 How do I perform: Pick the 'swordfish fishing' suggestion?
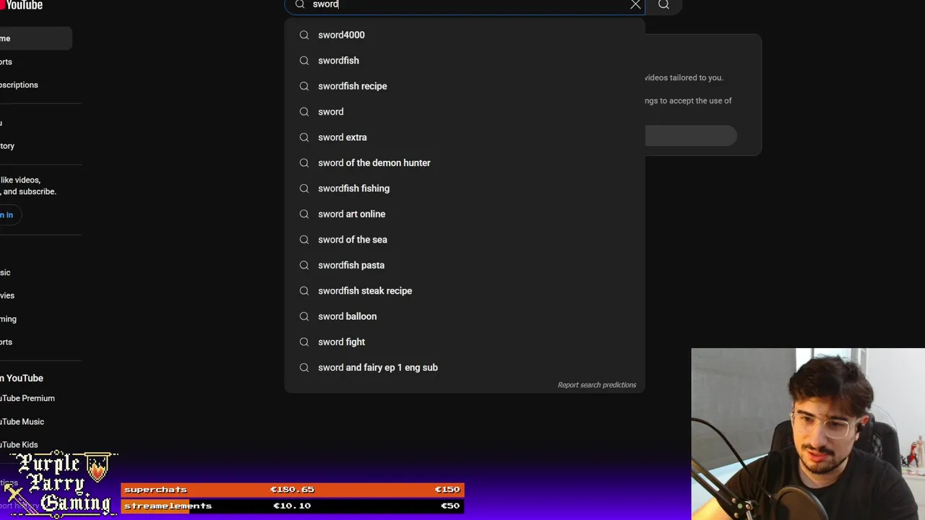point(465,188)
